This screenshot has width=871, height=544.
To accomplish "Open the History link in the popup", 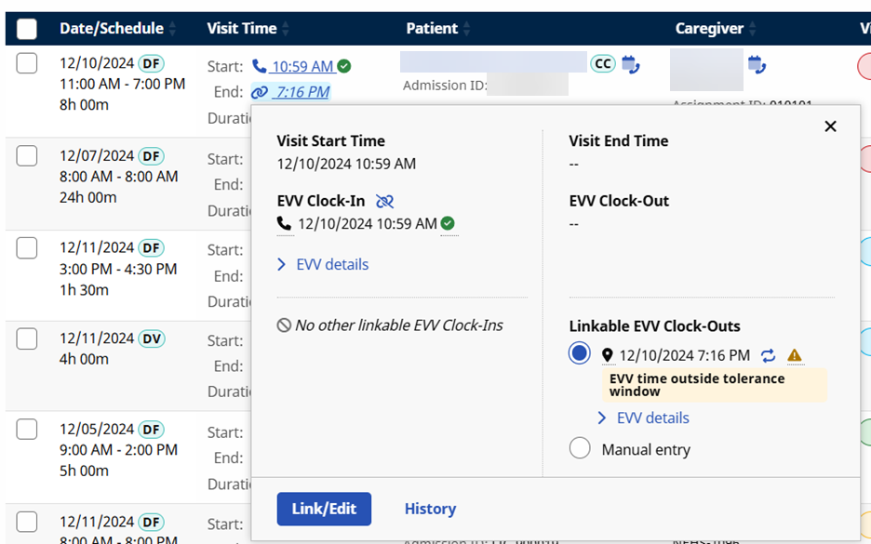I will 430,509.
